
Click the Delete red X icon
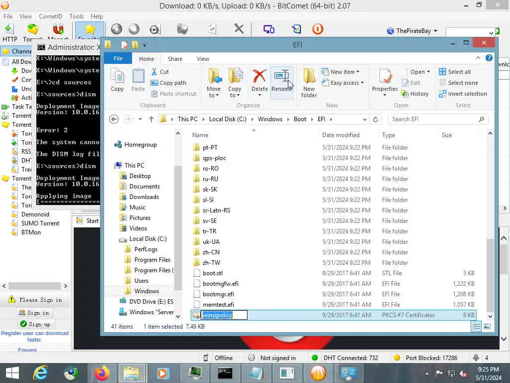(x=259, y=76)
